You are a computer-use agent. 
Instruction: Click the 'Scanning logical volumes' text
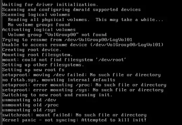coord(36,15)
